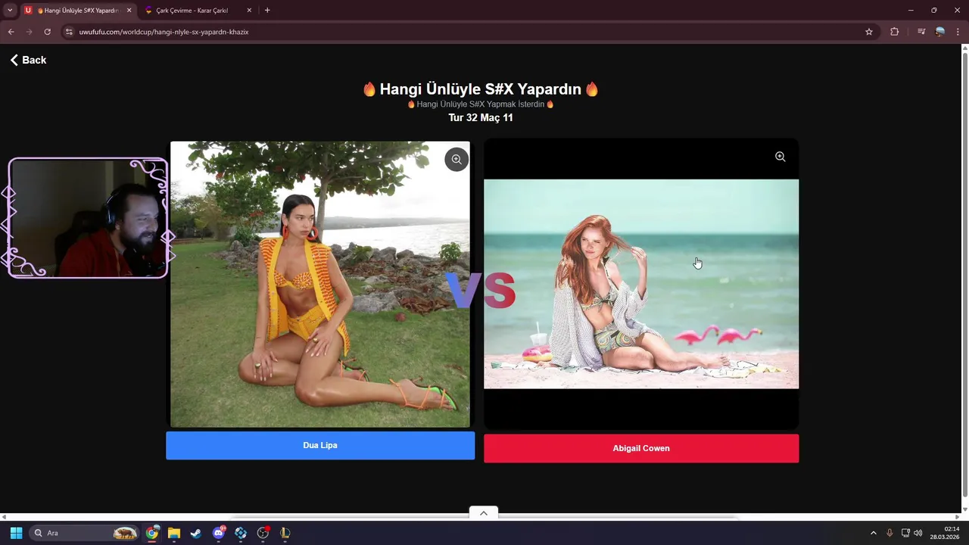Select the Dua Lipa photo

pyautogui.click(x=320, y=284)
